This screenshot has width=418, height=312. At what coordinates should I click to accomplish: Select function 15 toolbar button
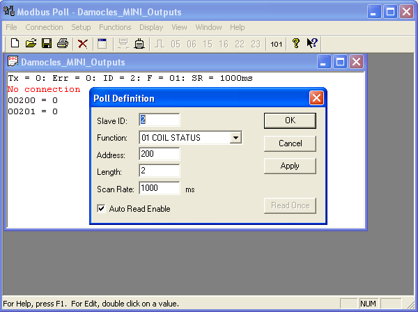click(x=208, y=44)
